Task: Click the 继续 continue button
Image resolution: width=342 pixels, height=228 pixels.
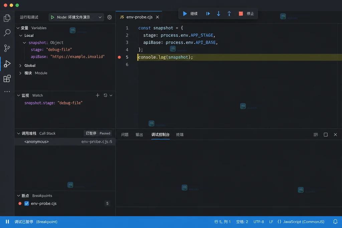Action: pos(190,14)
